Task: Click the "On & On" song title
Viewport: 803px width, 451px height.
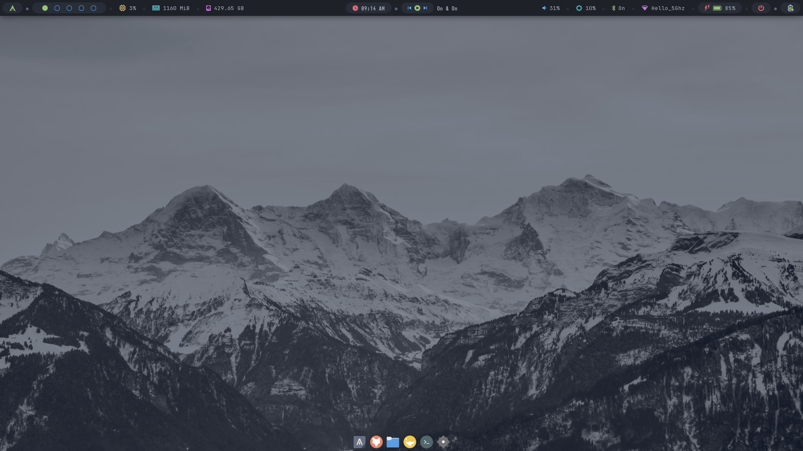Action: 447,8
